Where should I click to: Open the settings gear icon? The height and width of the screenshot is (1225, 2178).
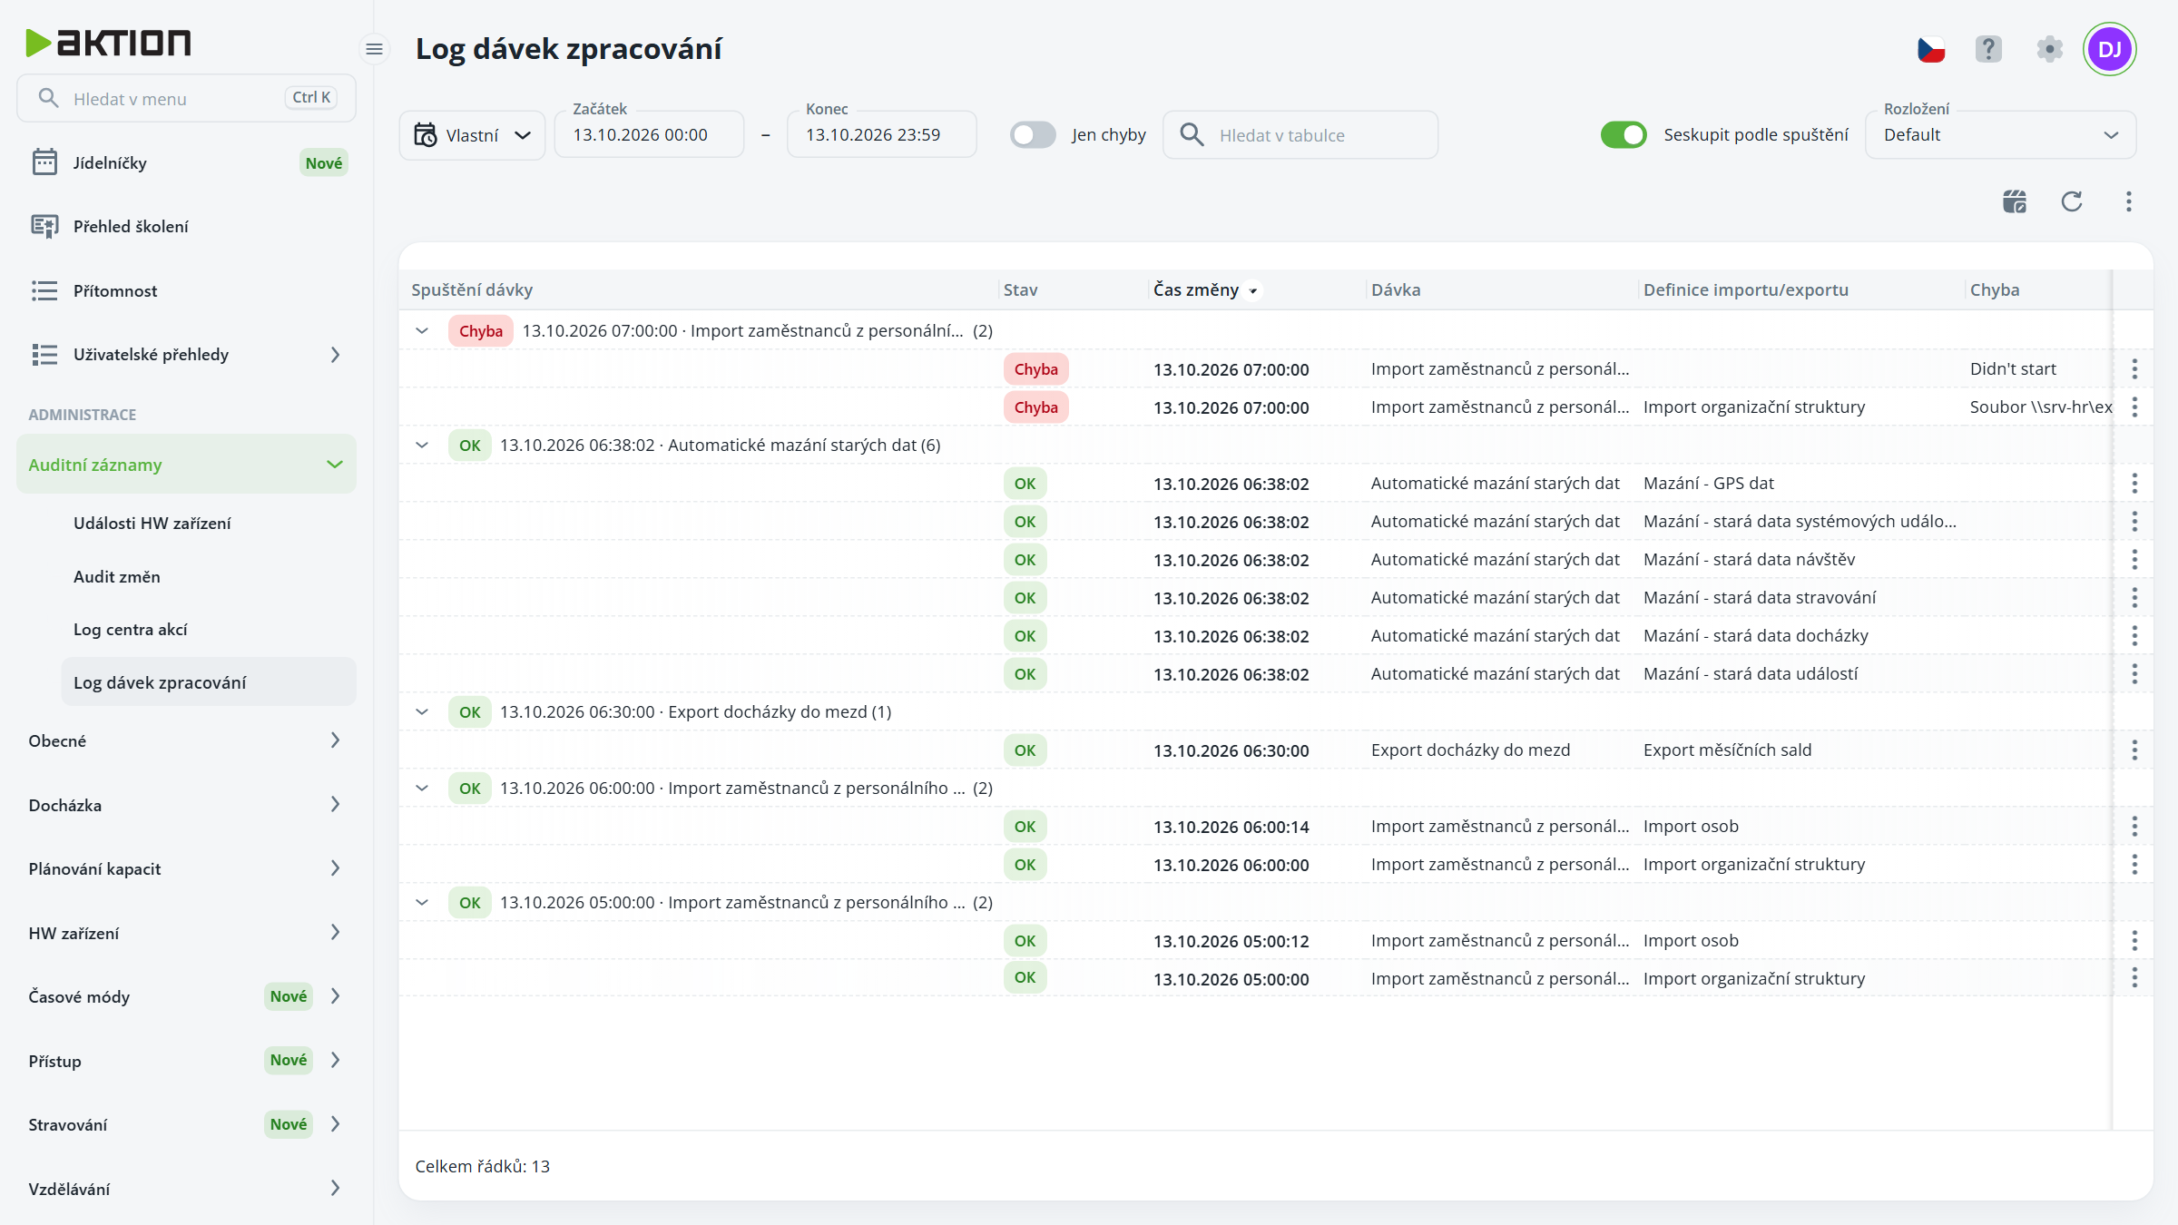[x=2049, y=49]
